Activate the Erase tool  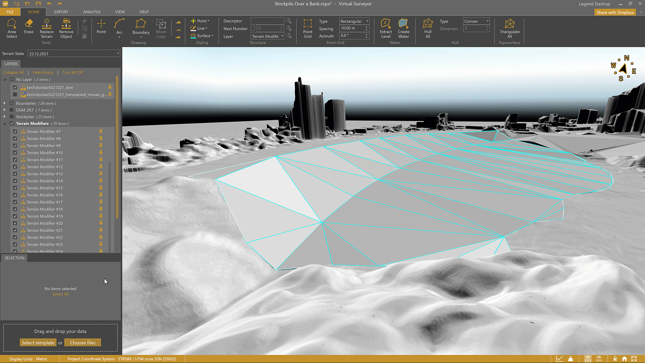point(29,26)
